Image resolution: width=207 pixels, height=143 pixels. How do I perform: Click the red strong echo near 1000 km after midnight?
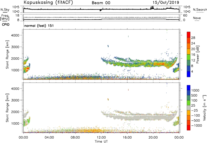pyautogui.click(x=27, y=69)
